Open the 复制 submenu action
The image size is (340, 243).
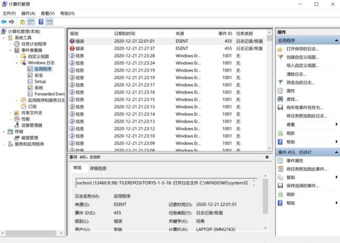click(x=290, y=178)
